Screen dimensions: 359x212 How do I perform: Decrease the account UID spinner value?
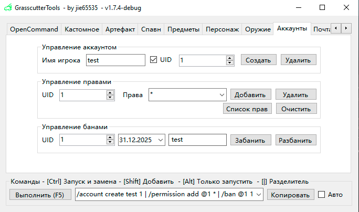229,63
